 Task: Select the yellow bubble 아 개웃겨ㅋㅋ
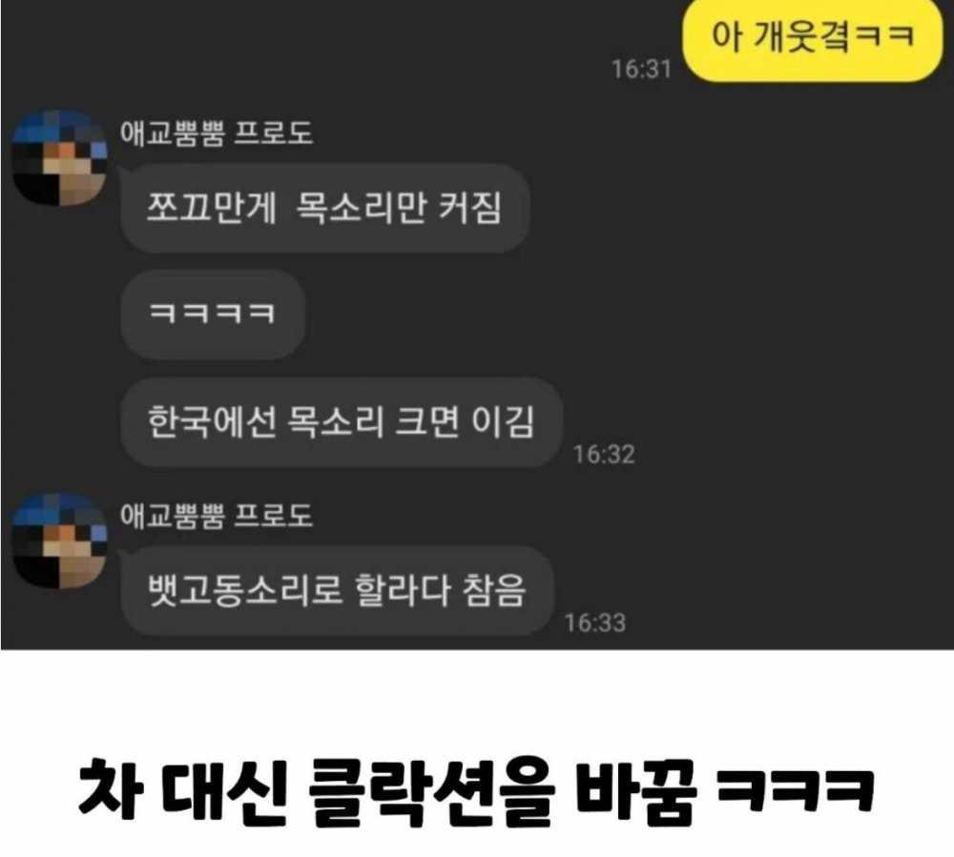click(x=812, y=38)
